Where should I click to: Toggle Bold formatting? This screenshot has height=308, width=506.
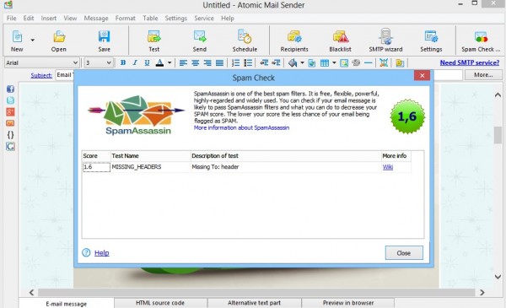(x=123, y=62)
